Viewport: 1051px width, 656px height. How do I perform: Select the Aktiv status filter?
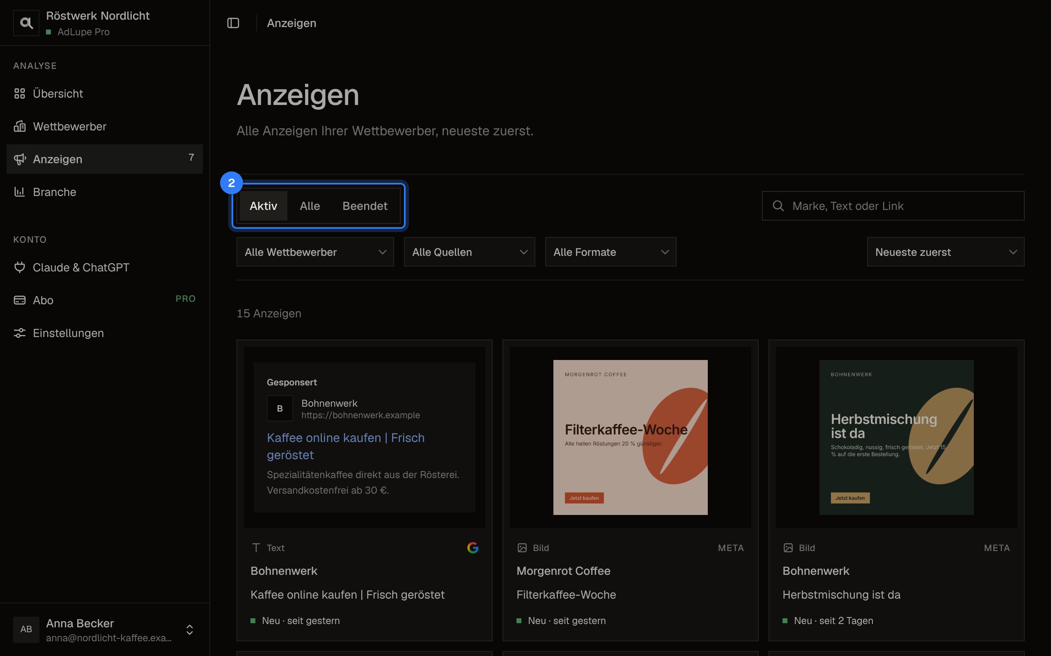coord(263,206)
